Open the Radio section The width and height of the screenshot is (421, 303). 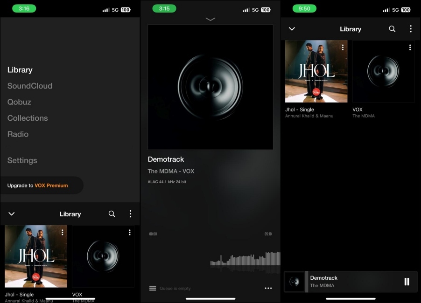[x=18, y=134]
